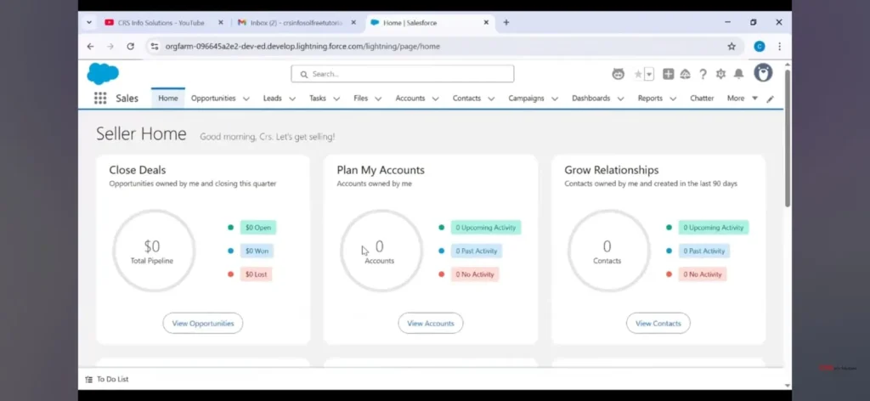Open the Notifications bell
870x401 pixels.
click(738, 74)
